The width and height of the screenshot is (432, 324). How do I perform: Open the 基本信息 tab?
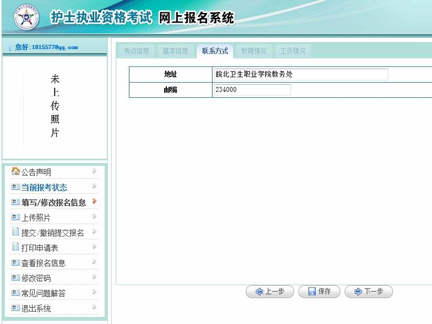click(175, 51)
